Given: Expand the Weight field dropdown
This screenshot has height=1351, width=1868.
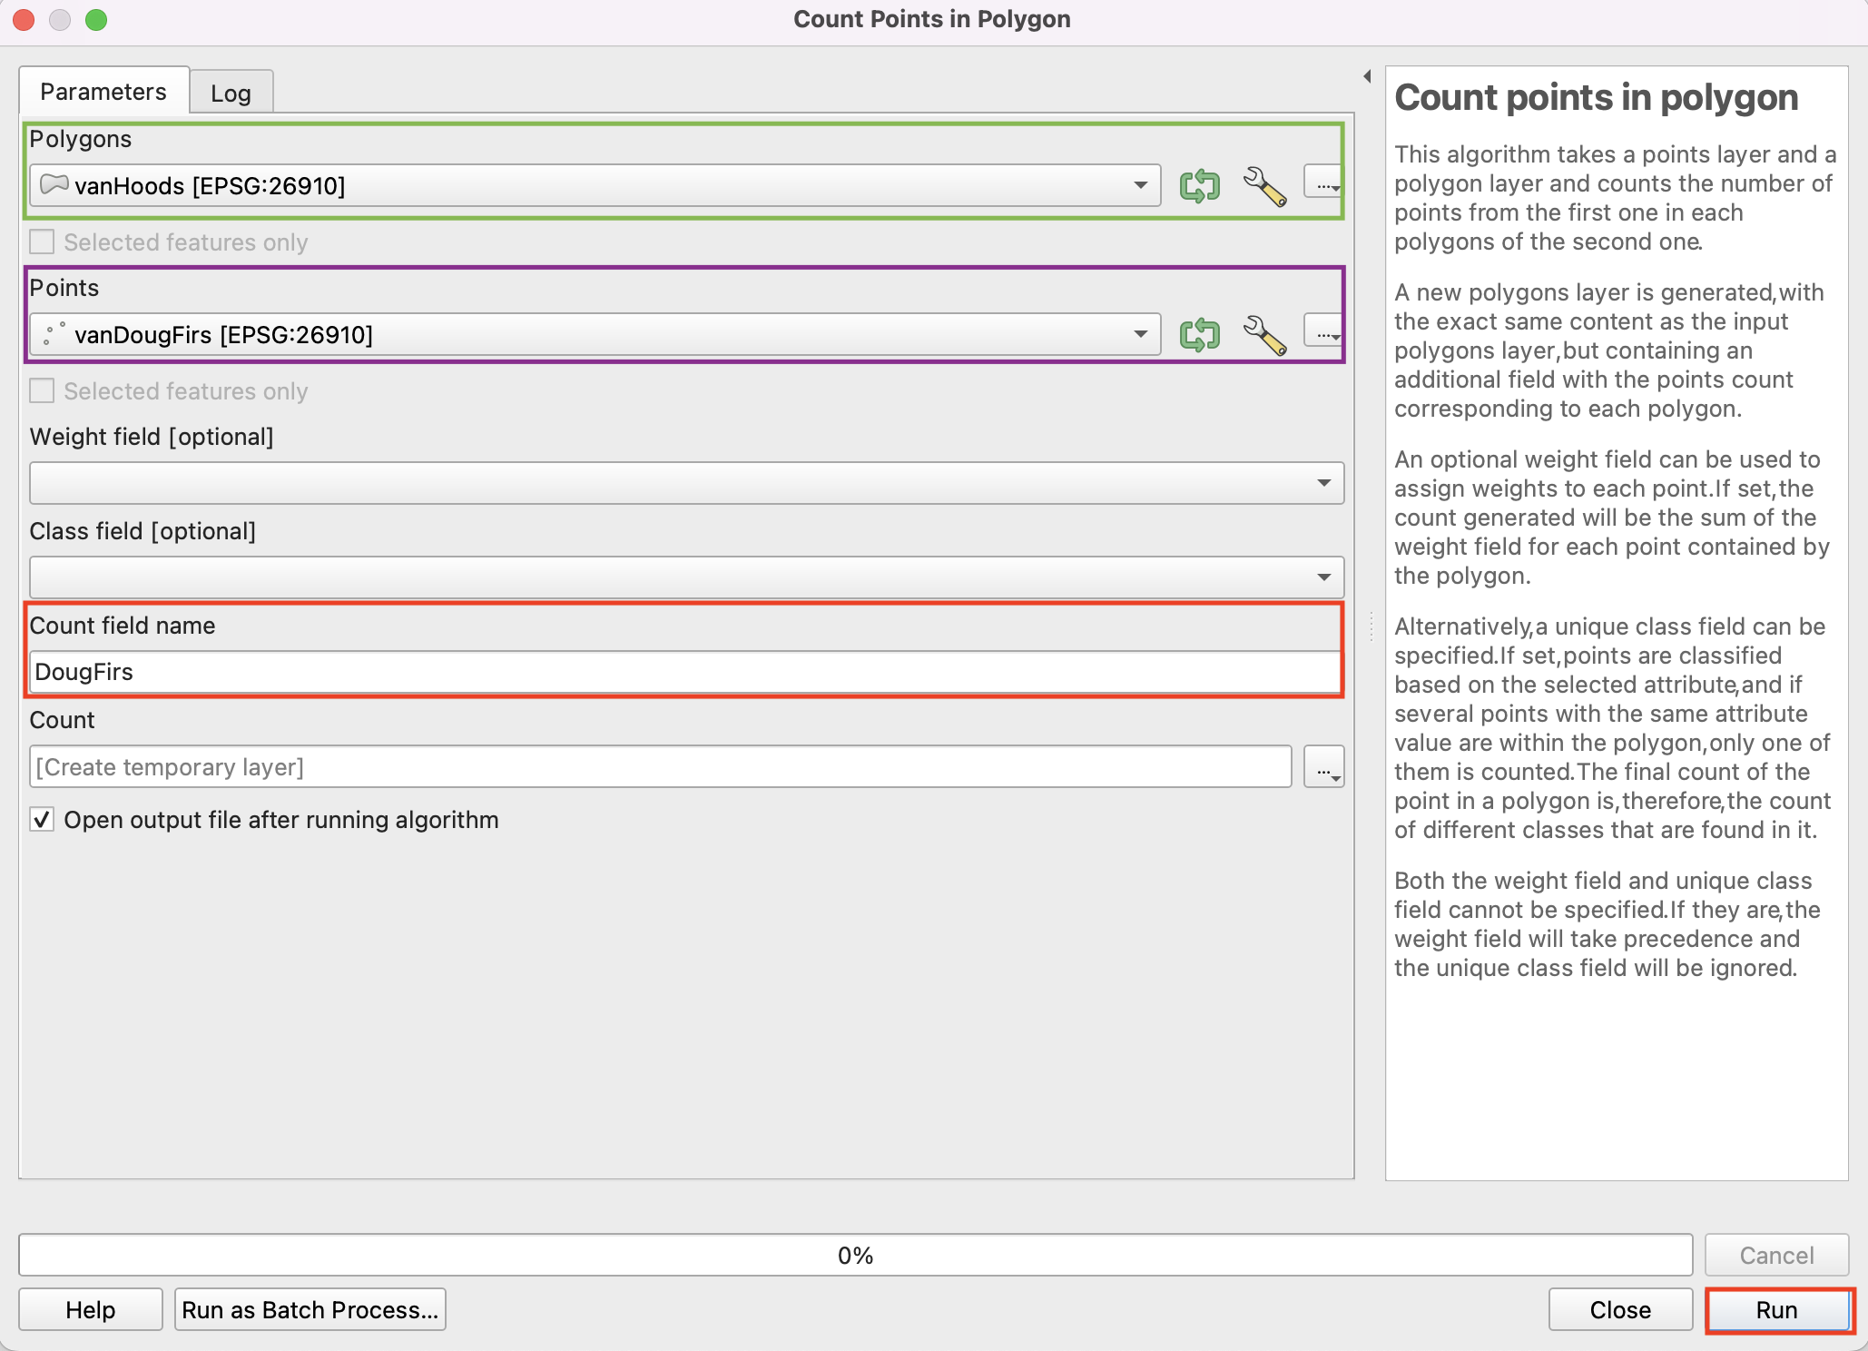Looking at the screenshot, I should pyautogui.click(x=686, y=483).
